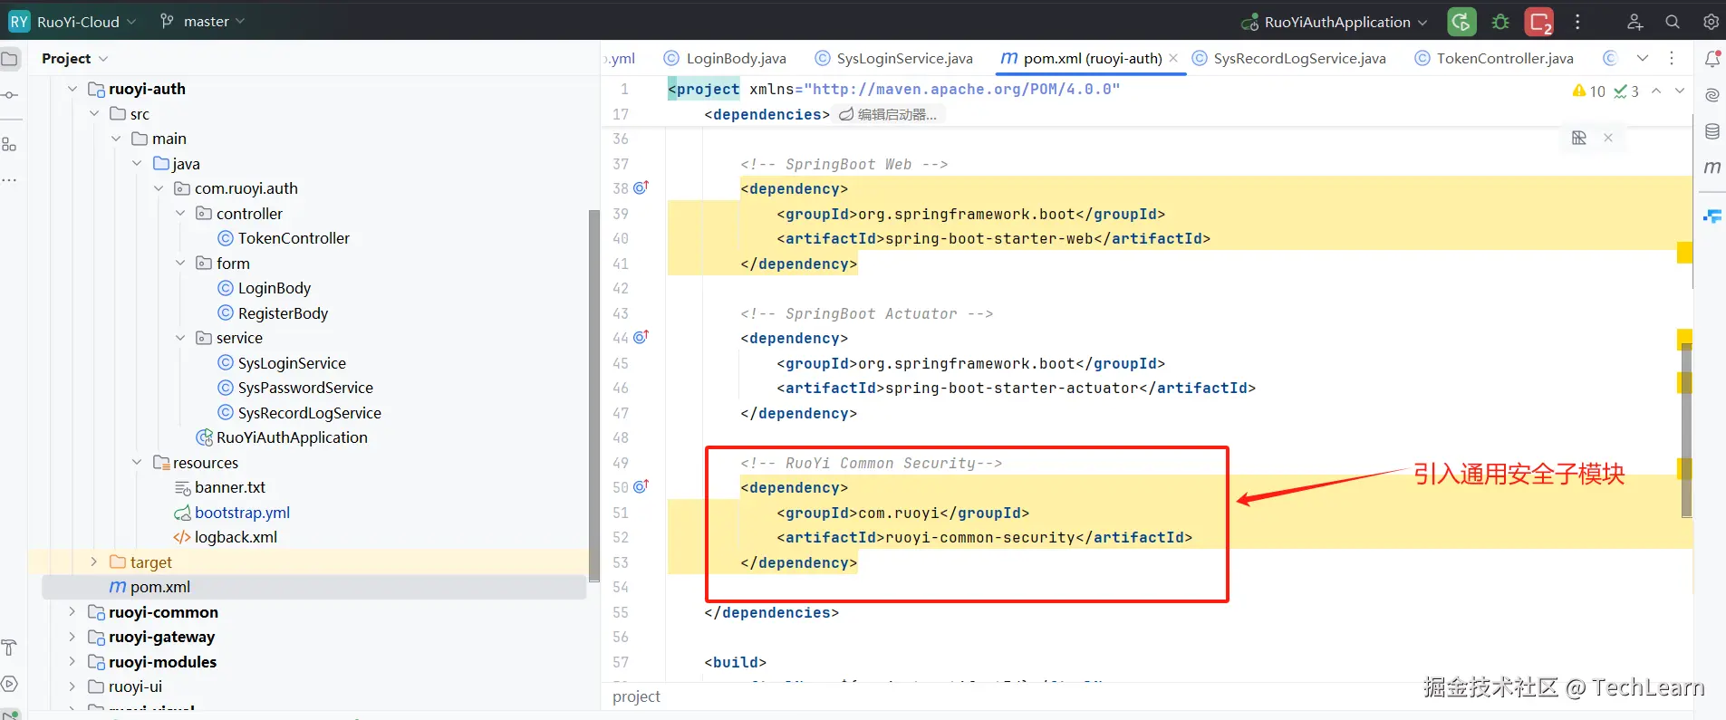Expand the ruoyi-gateway module
The height and width of the screenshot is (720, 1726).
pos(72,637)
